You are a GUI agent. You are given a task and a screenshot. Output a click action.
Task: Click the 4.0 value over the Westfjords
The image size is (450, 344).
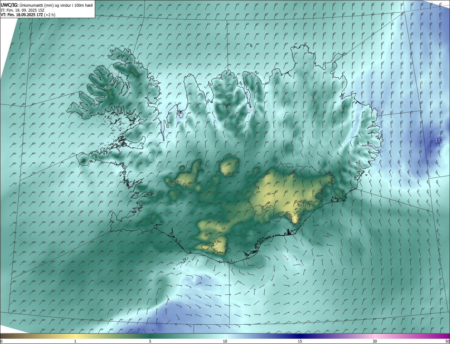(x=107, y=87)
